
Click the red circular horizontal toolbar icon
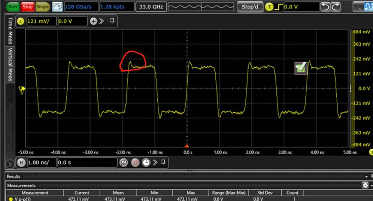coord(135,163)
